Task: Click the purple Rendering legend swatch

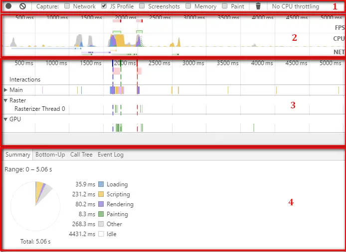Action: point(101,204)
